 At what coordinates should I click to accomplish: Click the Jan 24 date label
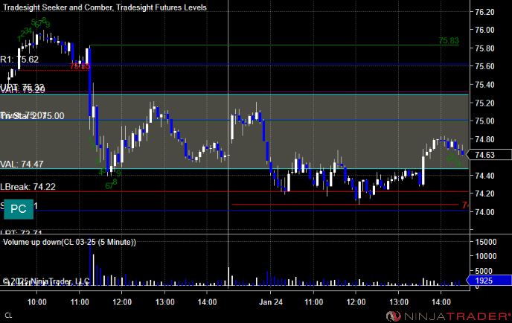click(x=271, y=302)
